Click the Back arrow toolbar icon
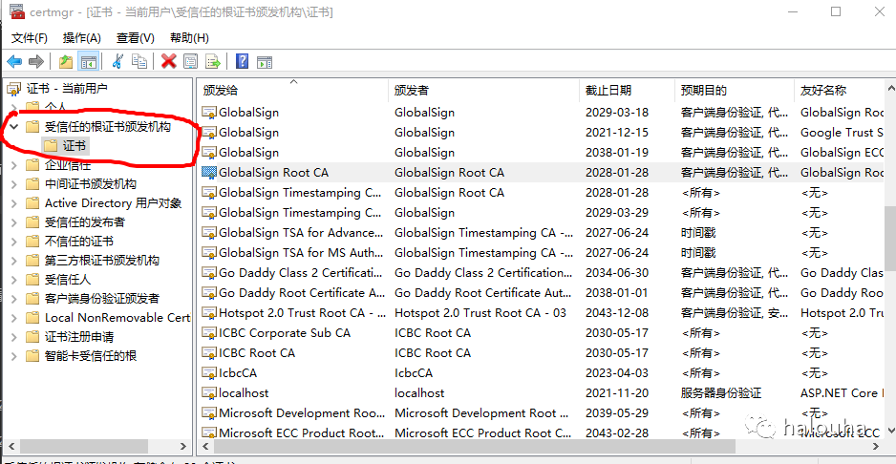The height and width of the screenshot is (464, 896). (x=14, y=61)
